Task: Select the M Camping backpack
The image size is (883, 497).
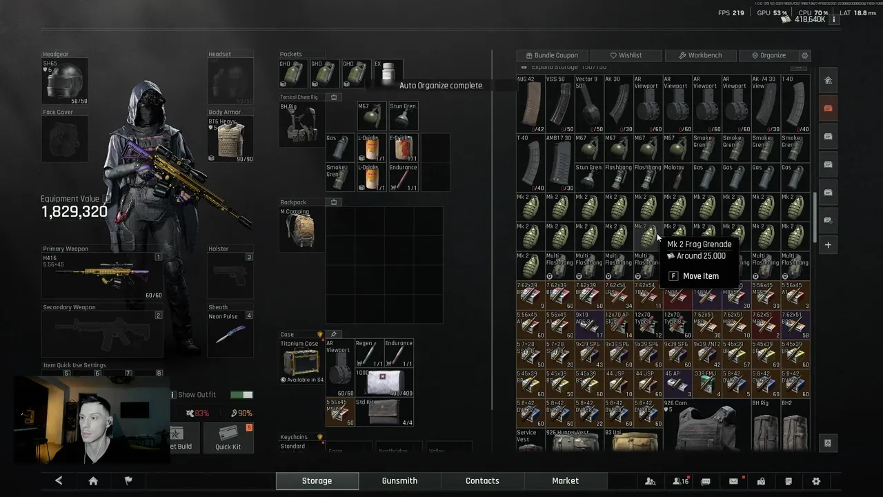Action: (302, 230)
